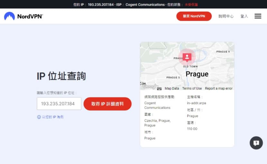The image size is (267, 164).
Task: Click the OLD TOWN map label
Action: (x=190, y=67)
